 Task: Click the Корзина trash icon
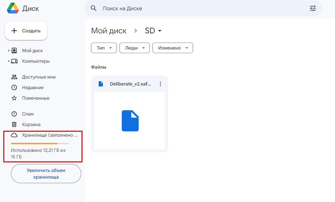14,124
